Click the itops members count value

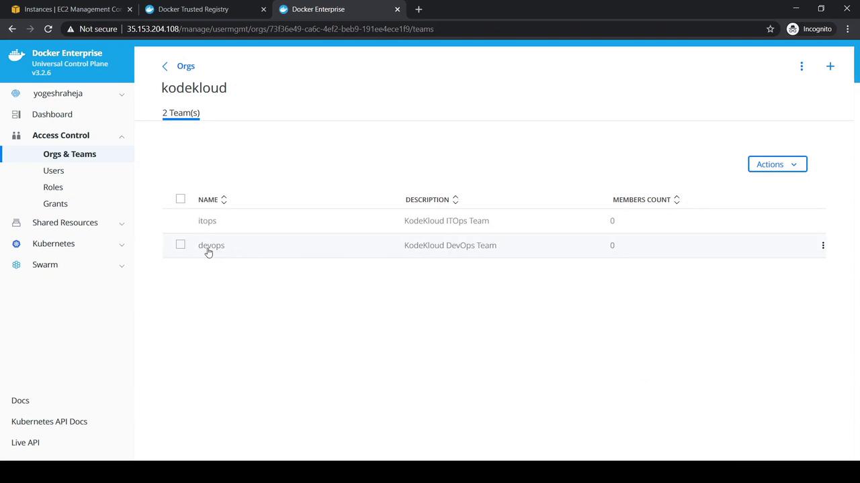coord(612,221)
